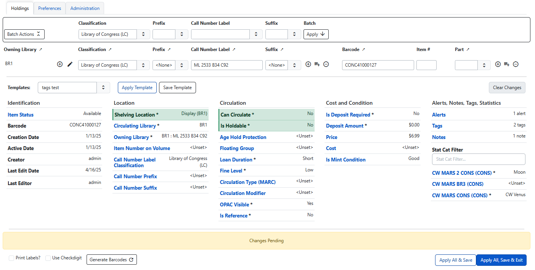
Task: Enable the Print Labels checkbox
Action: 11,258
